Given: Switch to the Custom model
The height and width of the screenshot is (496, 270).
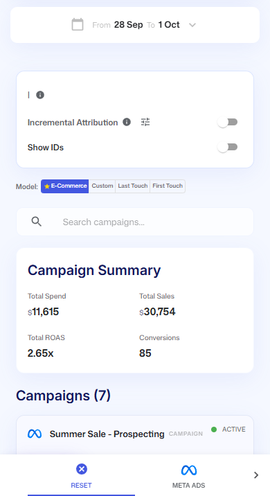Looking at the screenshot, I should point(102,186).
